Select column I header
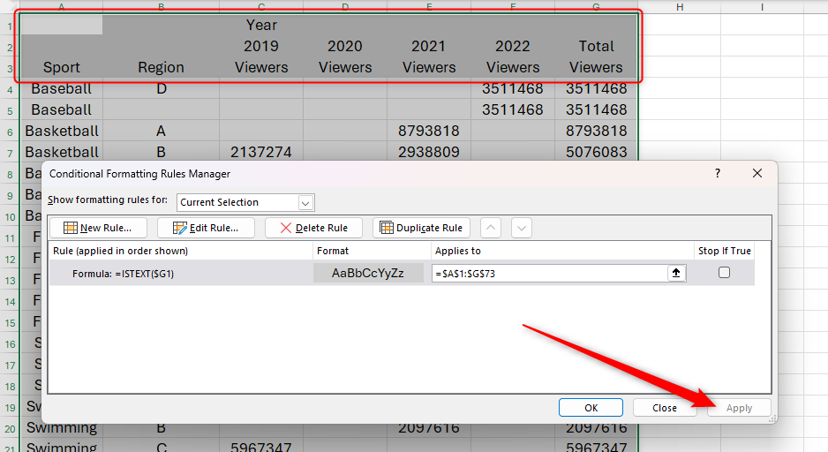Viewport: 828px width, 452px height. pyautogui.click(x=762, y=7)
